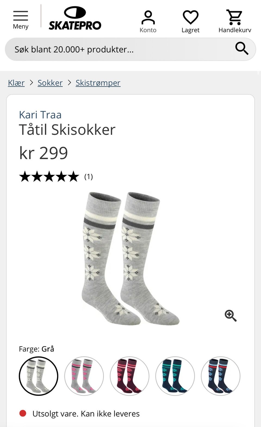Select the grey and pink sock variant
This screenshot has height=427, width=261.
coord(84,376)
